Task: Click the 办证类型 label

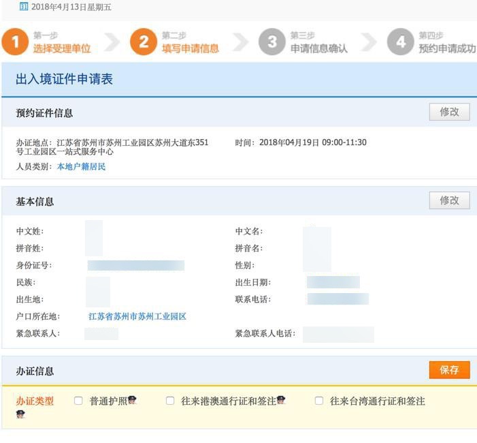Action: [35, 401]
